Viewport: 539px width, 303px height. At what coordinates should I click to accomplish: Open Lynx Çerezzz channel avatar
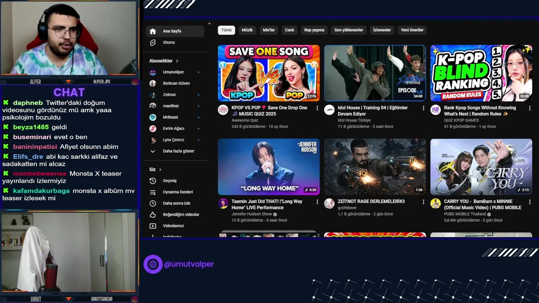(153, 140)
